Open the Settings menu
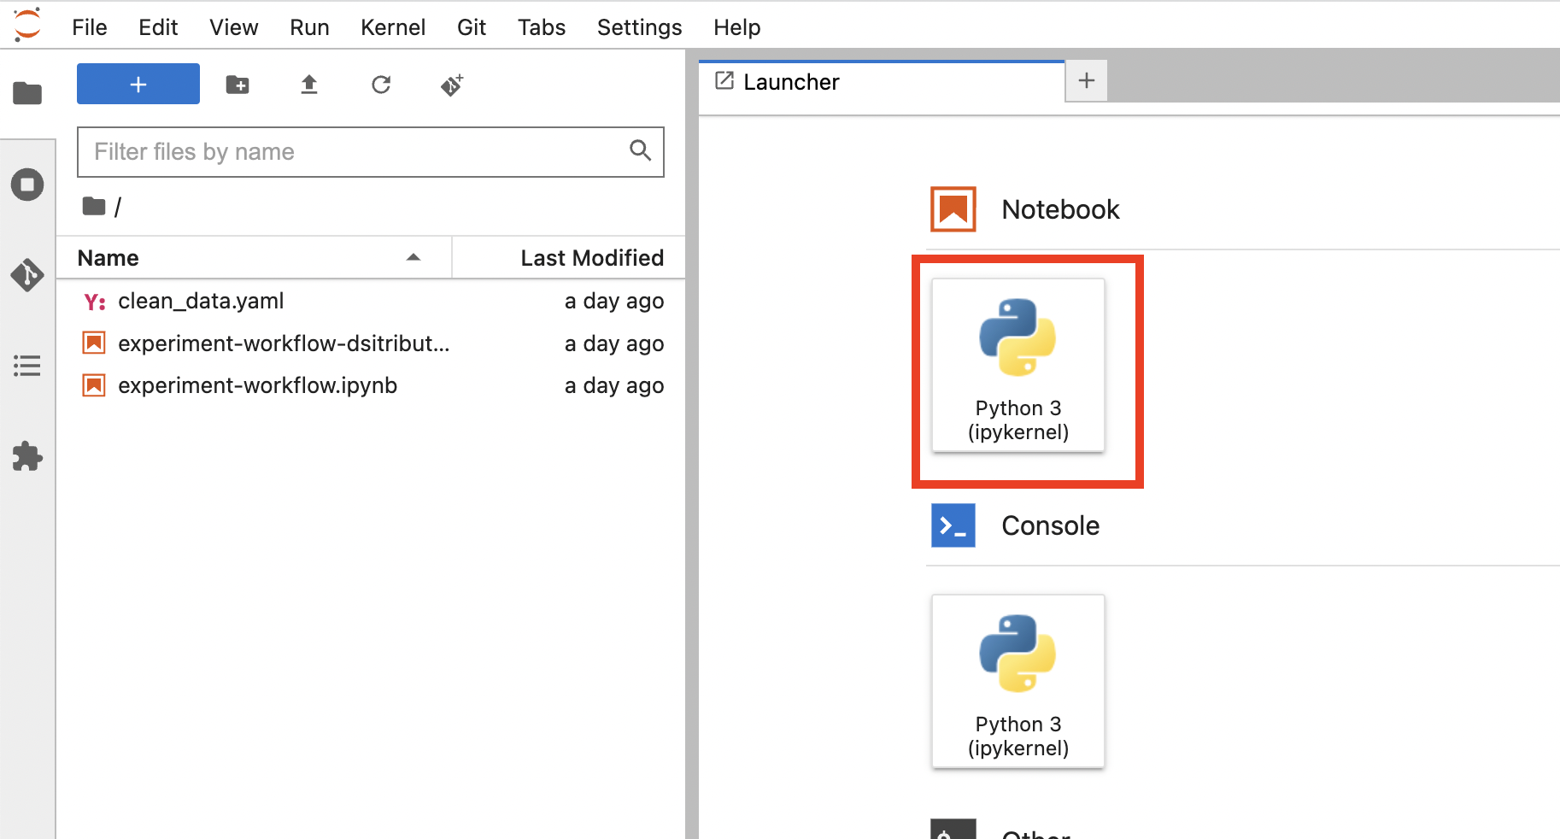1560x839 pixels. pos(639,27)
